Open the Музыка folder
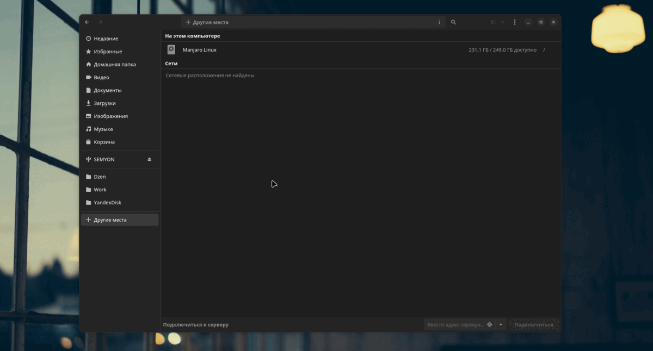The width and height of the screenshot is (653, 351). point(103,129)
